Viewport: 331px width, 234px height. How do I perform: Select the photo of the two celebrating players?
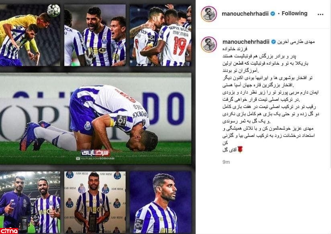[x=95, y=35]
